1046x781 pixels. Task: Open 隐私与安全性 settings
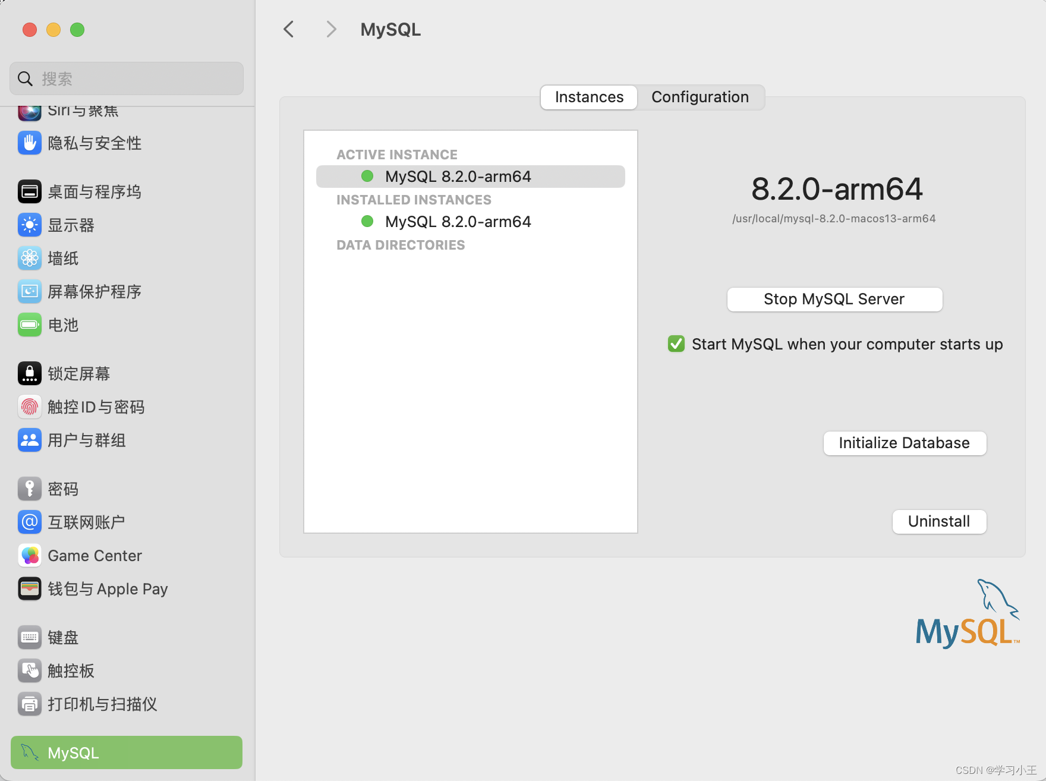coord(94,143)
